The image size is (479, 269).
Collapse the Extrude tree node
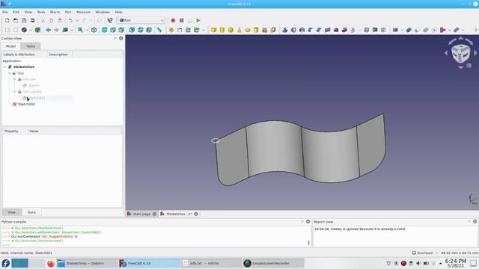click(14, 79)
